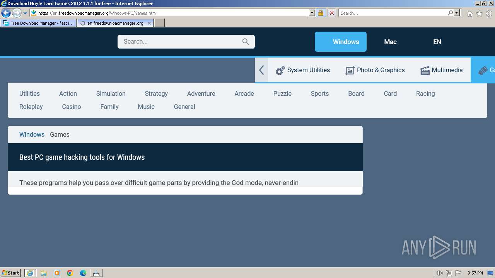This screenshot has height=278, width=495.
Task: Click the System Utilities gear icon
Action: 280,71
